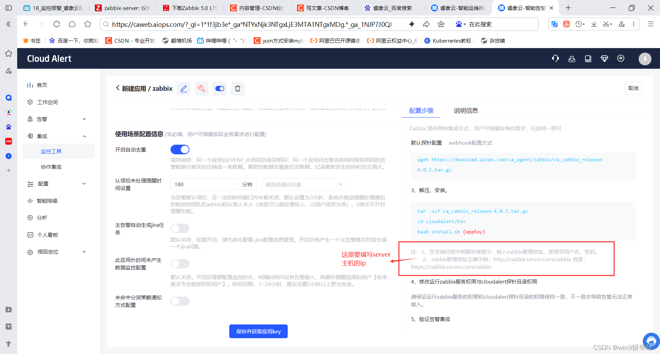Select 默认探针配置 sub-tab

[426, 143]
